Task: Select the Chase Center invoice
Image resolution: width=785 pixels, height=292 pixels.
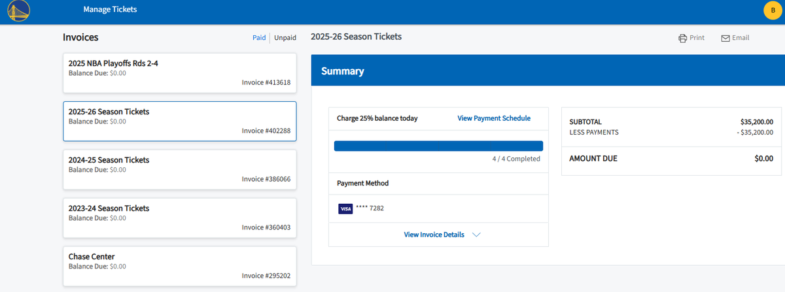Action: click(179, 266)
